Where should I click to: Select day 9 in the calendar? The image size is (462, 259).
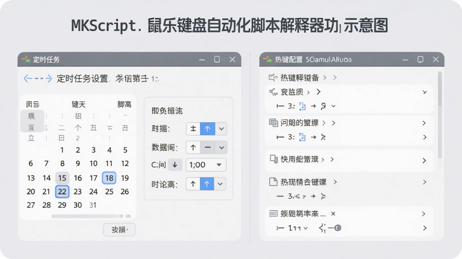coord(78,163)
